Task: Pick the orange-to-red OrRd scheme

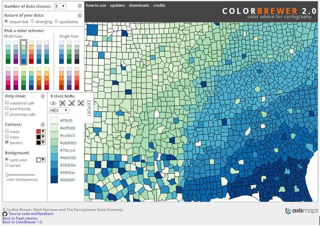Action: pos(31,52)
